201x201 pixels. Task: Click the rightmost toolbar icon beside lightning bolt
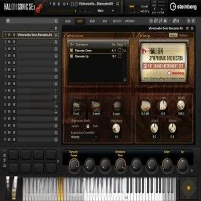pos(193,21)
